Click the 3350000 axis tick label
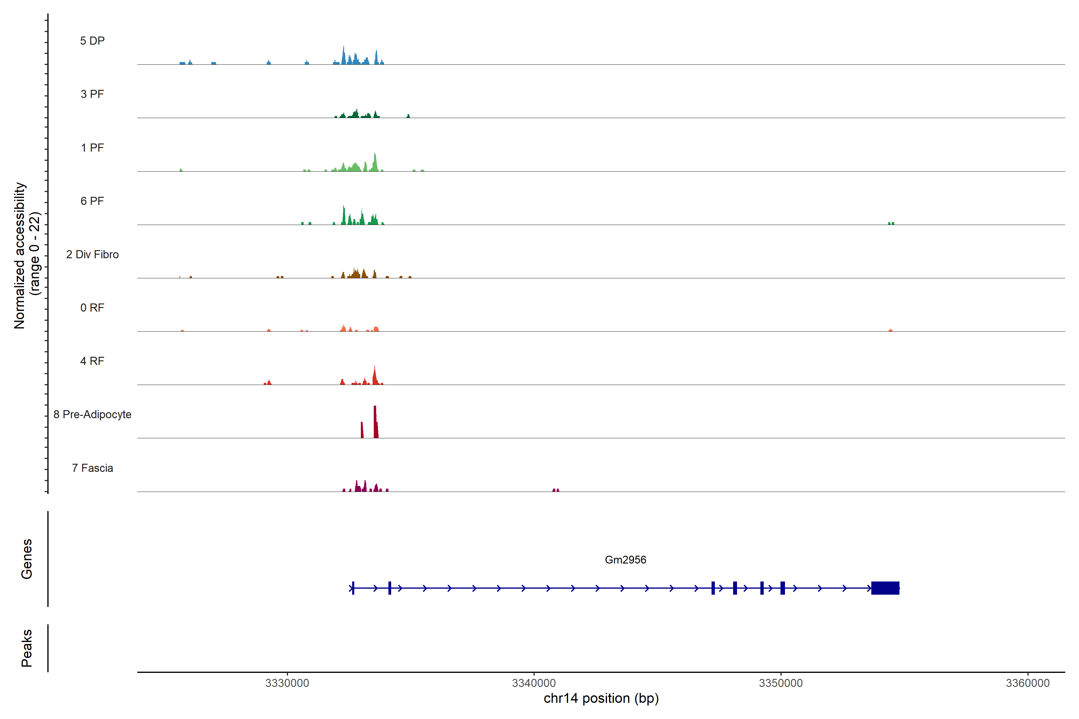Viewport: 1079px width, 719px height. click(x=781, y=683)
